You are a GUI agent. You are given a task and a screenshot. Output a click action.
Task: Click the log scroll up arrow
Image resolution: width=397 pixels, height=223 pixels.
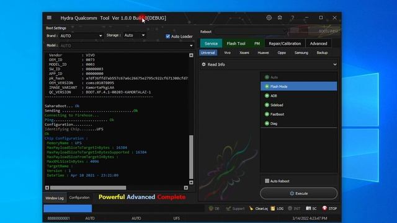(191, 55)
